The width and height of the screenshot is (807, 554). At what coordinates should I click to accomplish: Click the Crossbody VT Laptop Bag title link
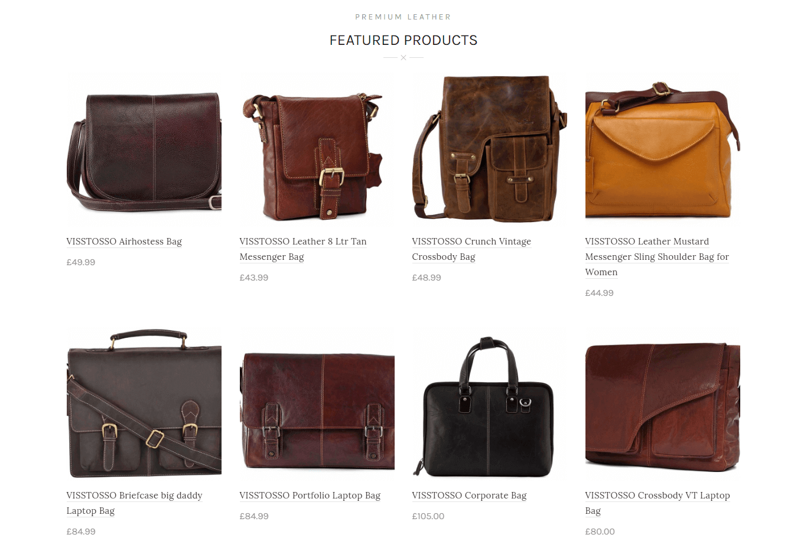point(658,503)
